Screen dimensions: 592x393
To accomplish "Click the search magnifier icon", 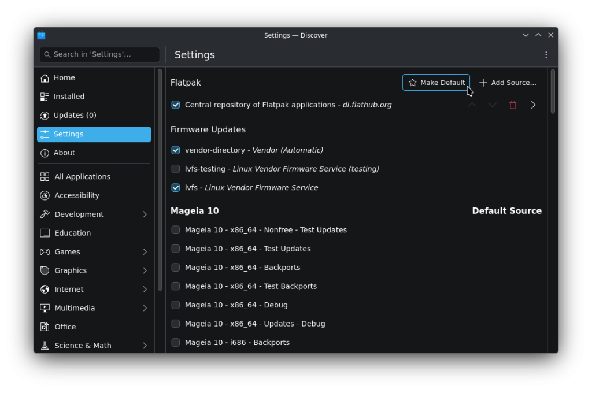I will coord(47,55).
